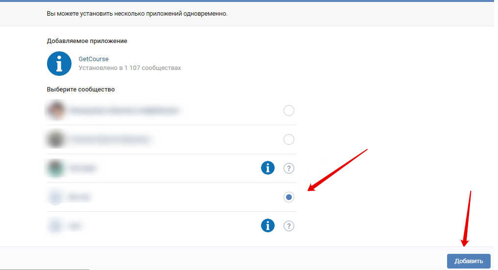The image size is (498, 270).
Task: Click the info icon in the last community row
Action: coord(268,225)
